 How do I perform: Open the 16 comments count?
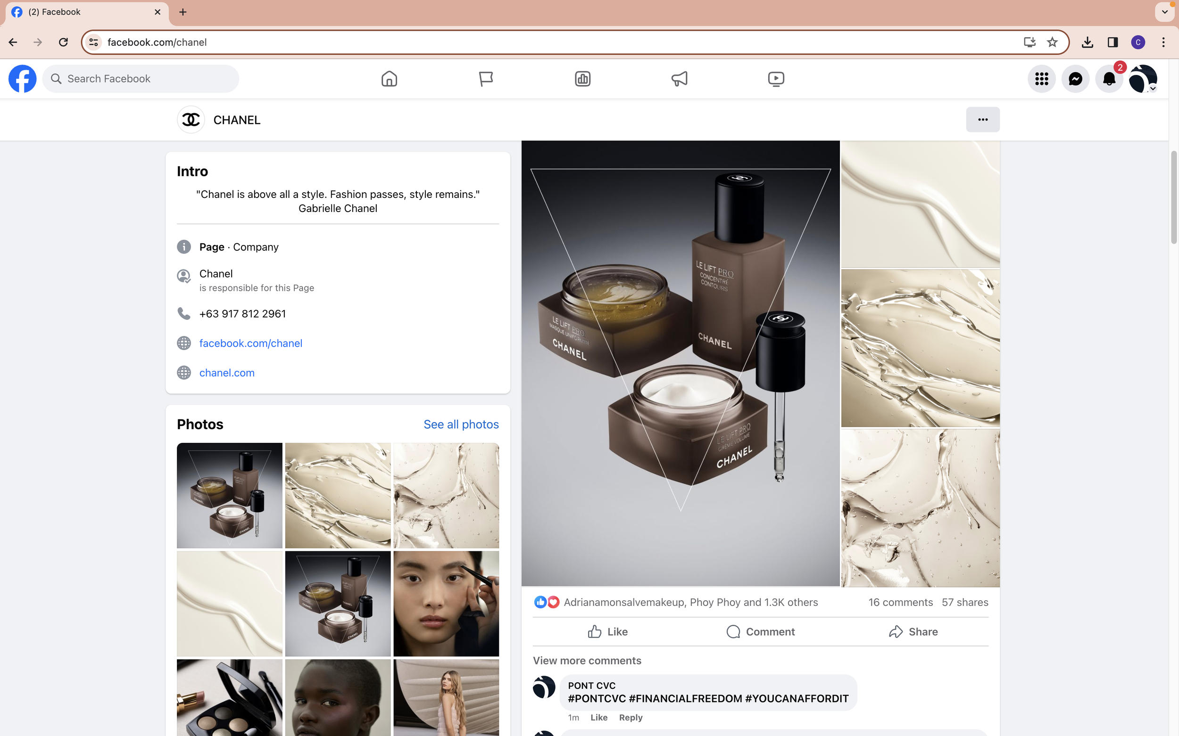[900, 603]
